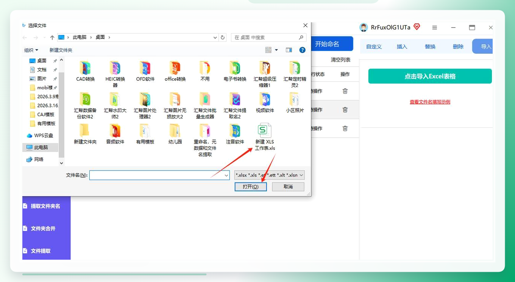
Task: Open the 查看文件名填写示例 link
Action: coord(430,102)
